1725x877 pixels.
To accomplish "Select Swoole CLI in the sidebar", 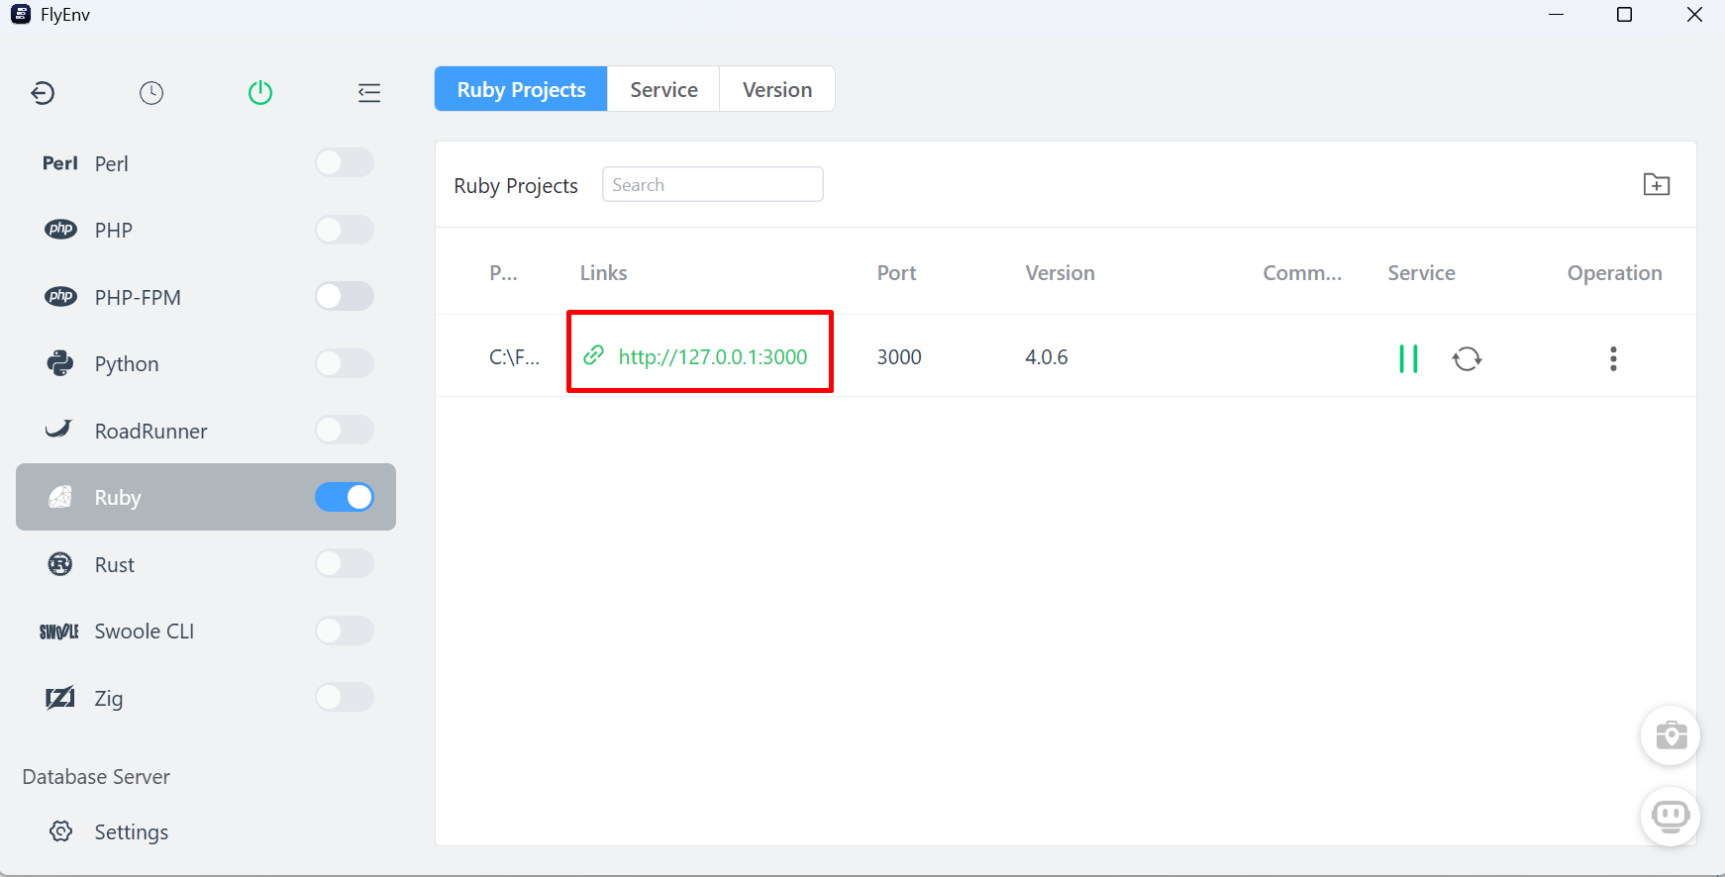I will [x=206, y=632].
